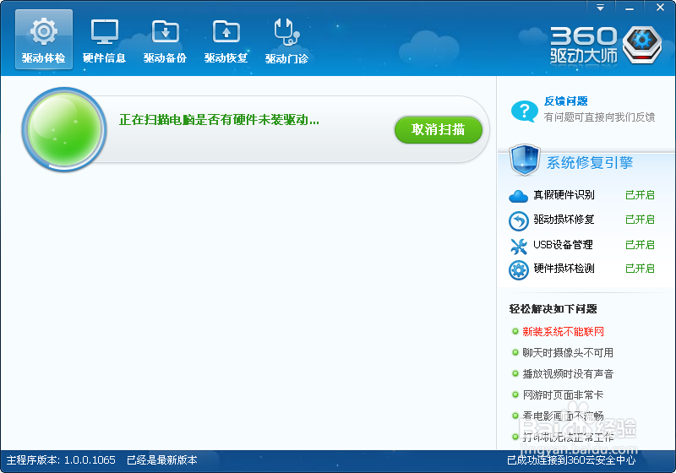The image size is (676, 473).
Task: Toggle 已开启 status for 驱动损坏修复
Action: tap(640, 220)
